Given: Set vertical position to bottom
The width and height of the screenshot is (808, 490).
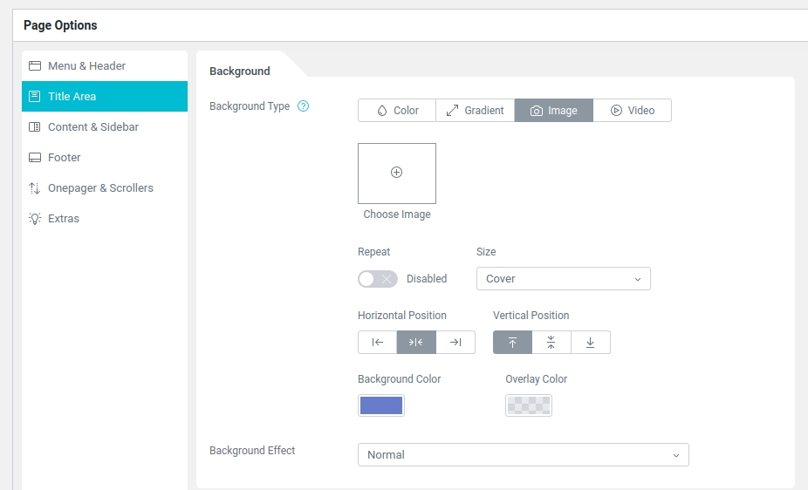Looking at the screenshot, I should coord(591,343).
